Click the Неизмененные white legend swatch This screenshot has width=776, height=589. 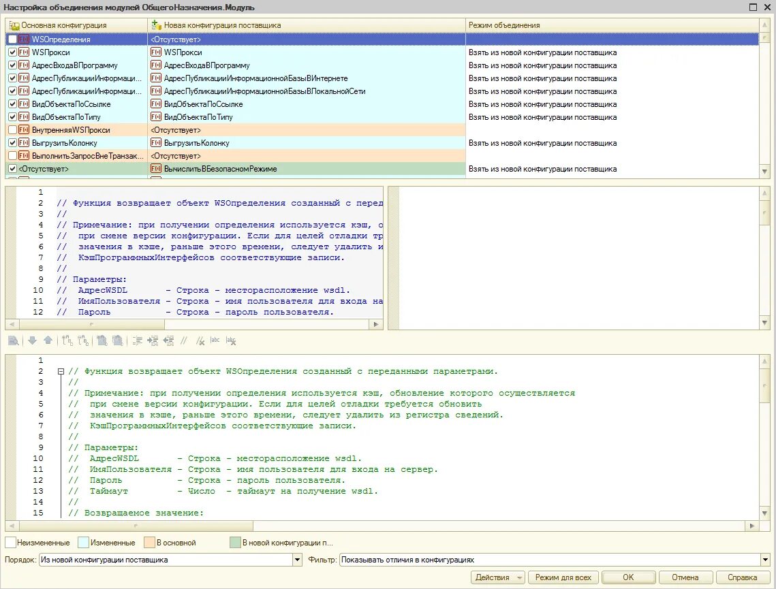coord(10,543)
